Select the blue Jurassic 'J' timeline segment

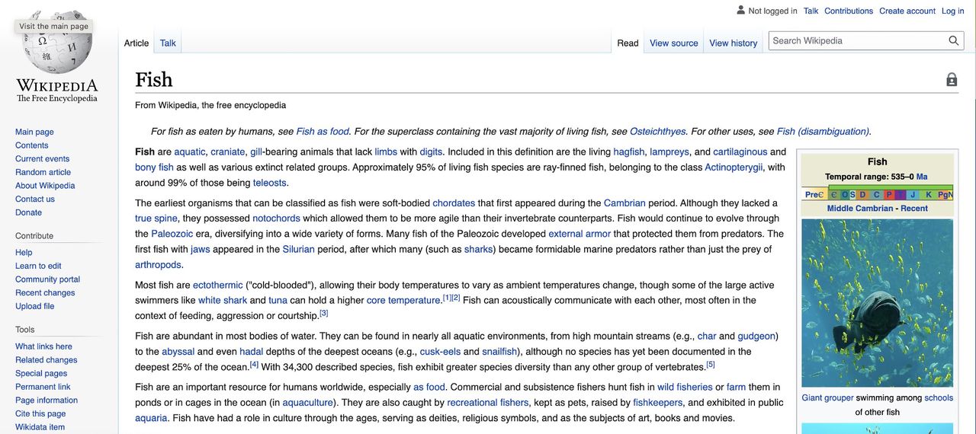pos(913,195)
